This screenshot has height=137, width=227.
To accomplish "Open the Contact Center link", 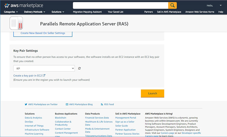I will pyautogui.click(x=63, y=129).
